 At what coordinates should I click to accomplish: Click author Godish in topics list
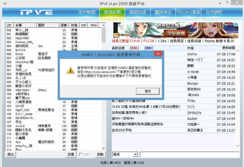click(x=192, y=119)
